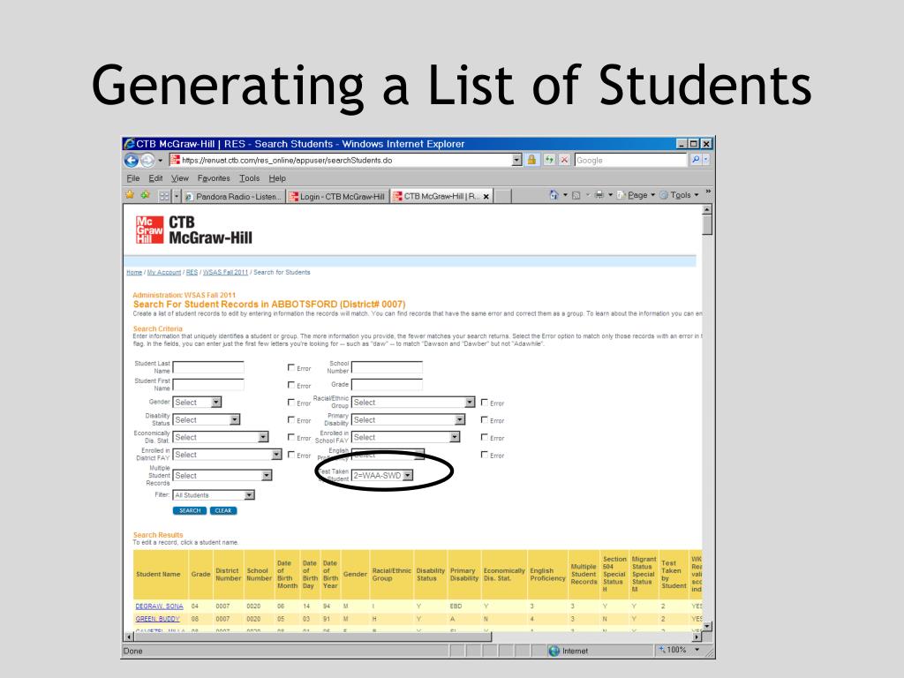Click the Feeds icon in command bar
This screenshot has height=678, width=904.
click(x=576, y=195)
